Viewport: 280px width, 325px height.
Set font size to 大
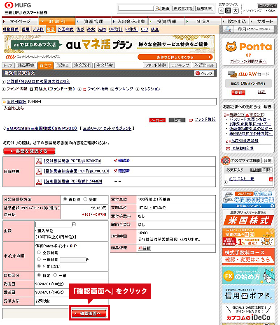click(x=236, y=11)
